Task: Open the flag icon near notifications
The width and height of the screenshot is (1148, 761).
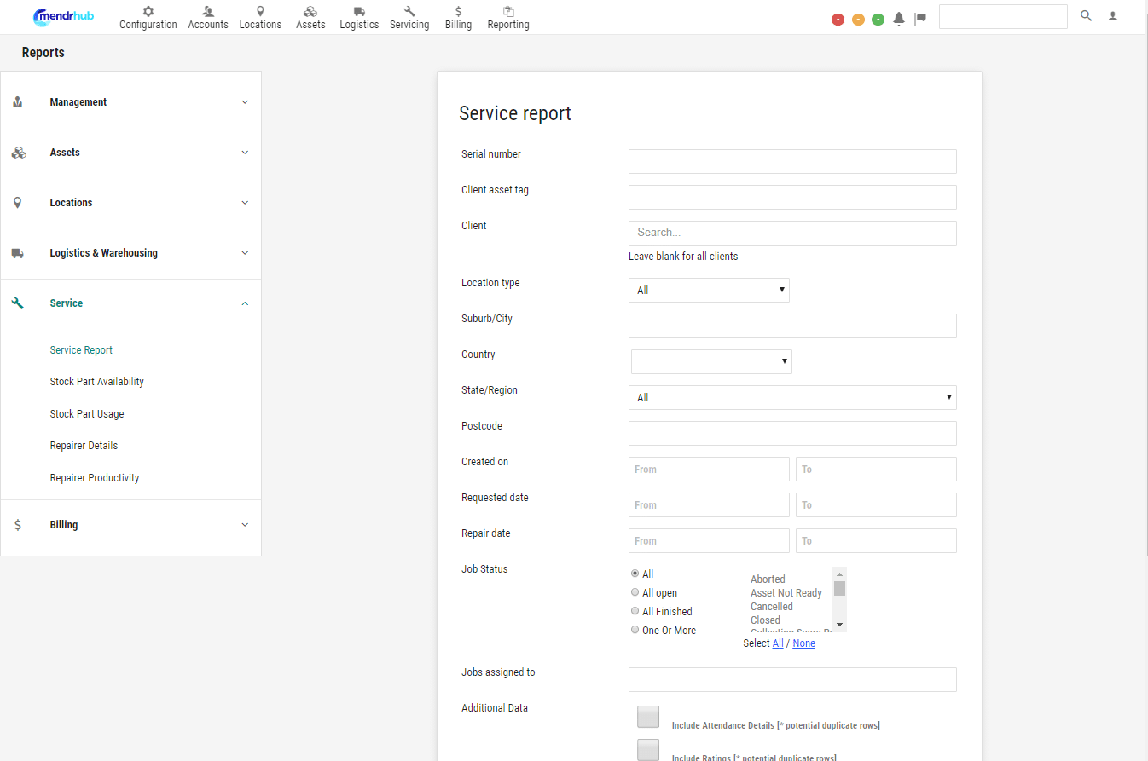Action: coord(920,18)
